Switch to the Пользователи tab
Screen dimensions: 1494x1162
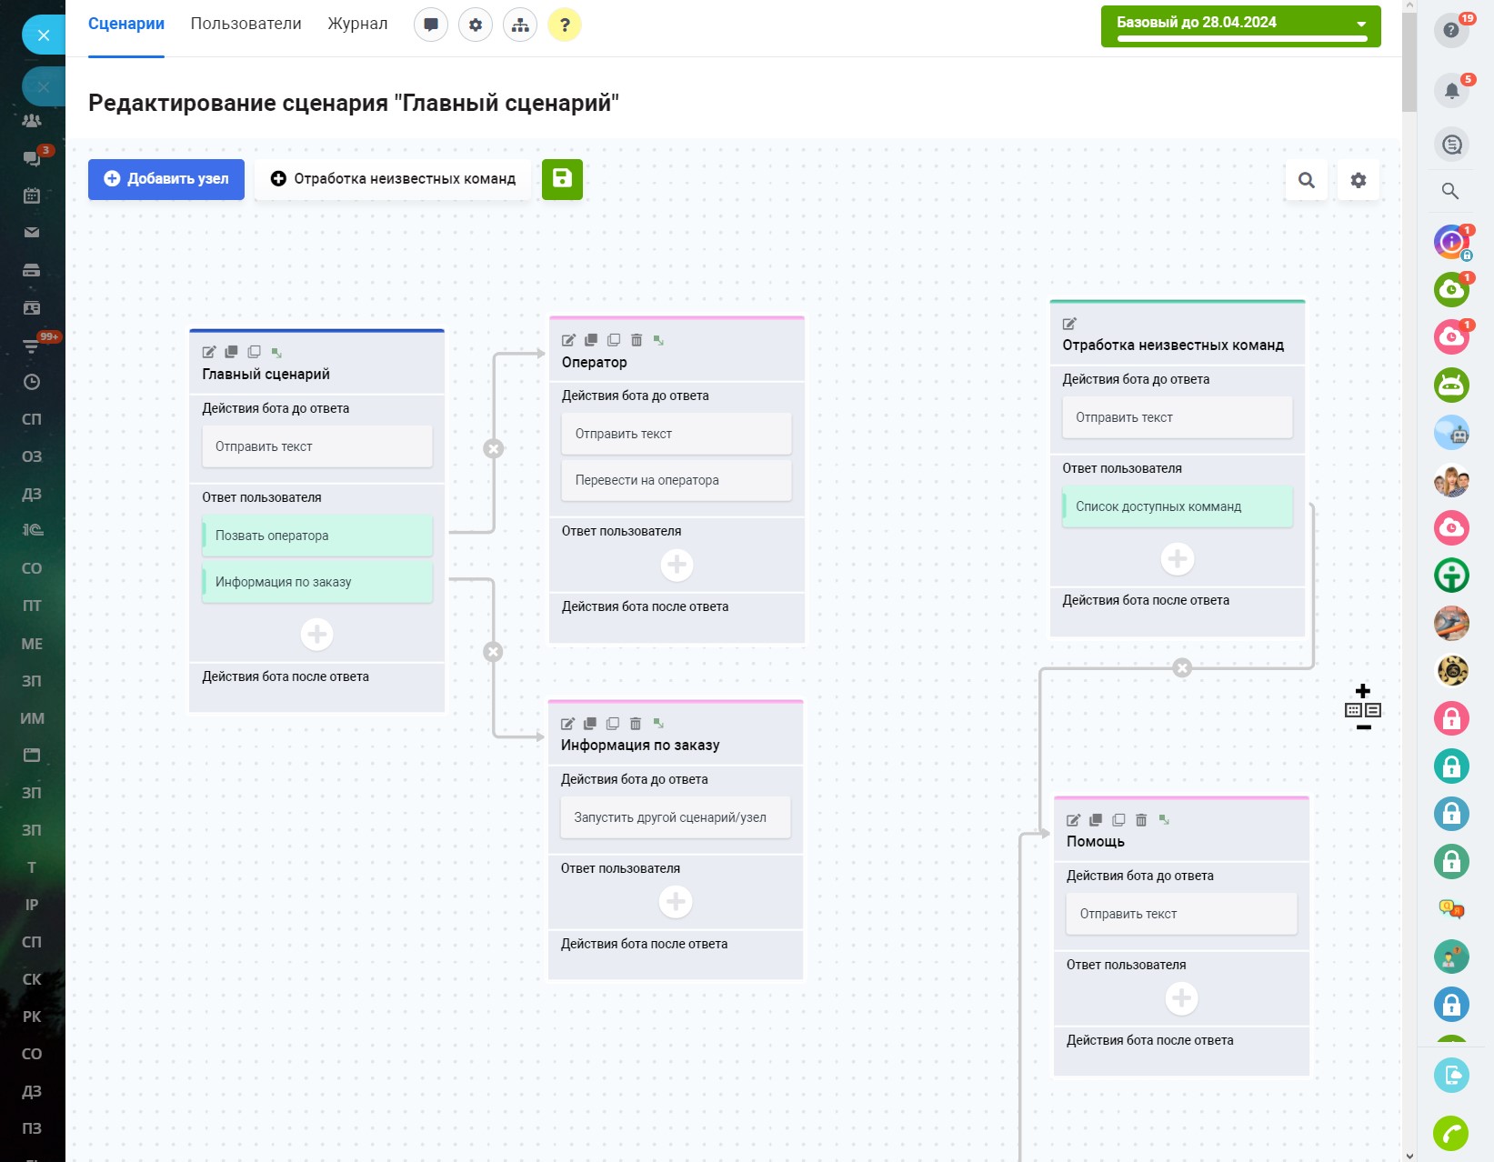(246, 24)
